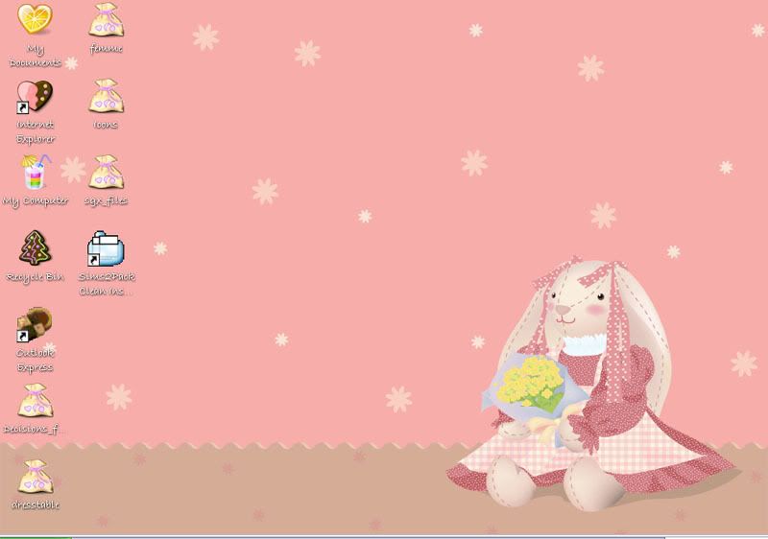The height and width of the screenshot is (539, 768).
Task: Launch the Internet Explorer chocolate heart shortcut
Action: click(x=35, y=97)
